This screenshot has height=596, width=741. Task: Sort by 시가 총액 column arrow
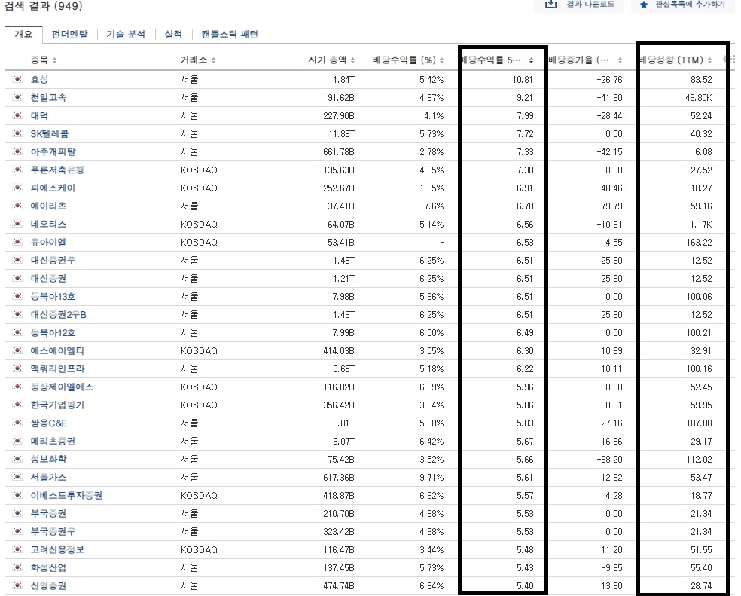point(352,60)
